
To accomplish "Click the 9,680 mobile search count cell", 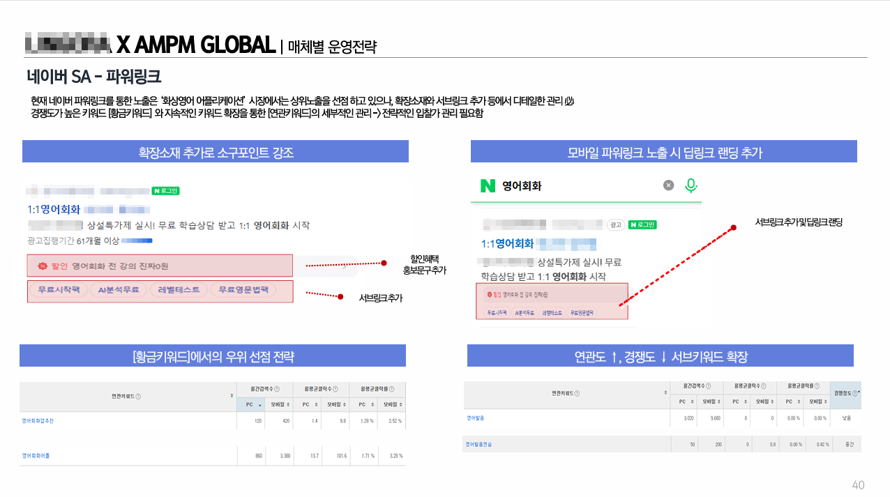I will point(711,418).
